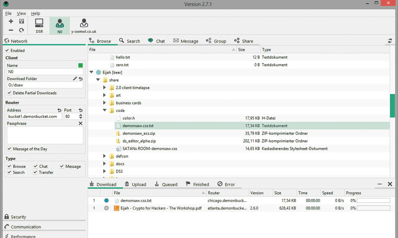Click the application logo in title bar

click(6, 4)
